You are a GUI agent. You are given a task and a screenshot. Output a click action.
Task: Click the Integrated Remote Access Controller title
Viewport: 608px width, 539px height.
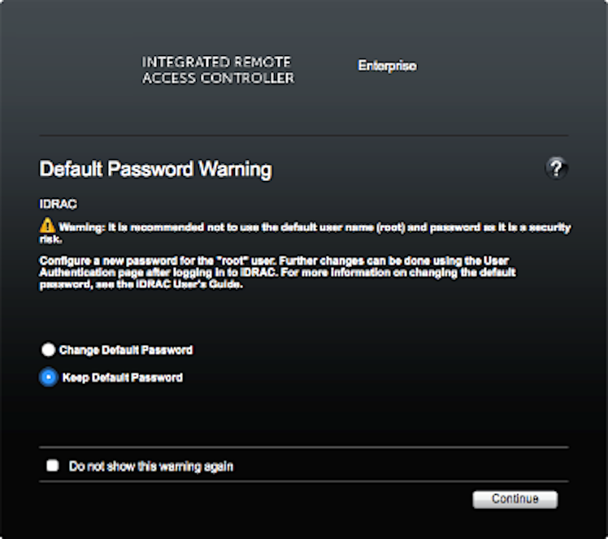tap(218, 71)
